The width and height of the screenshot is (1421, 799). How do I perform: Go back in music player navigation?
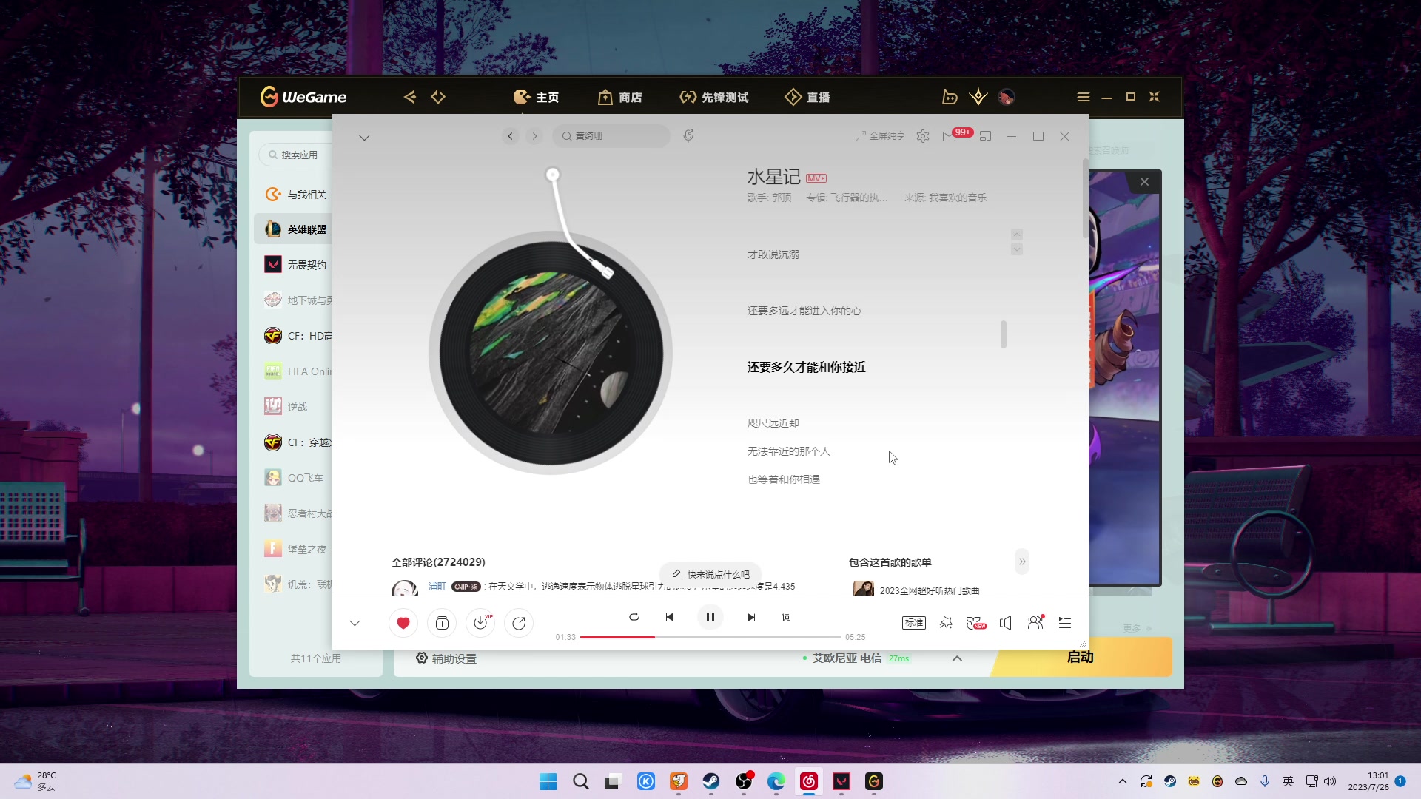(510, 136)
